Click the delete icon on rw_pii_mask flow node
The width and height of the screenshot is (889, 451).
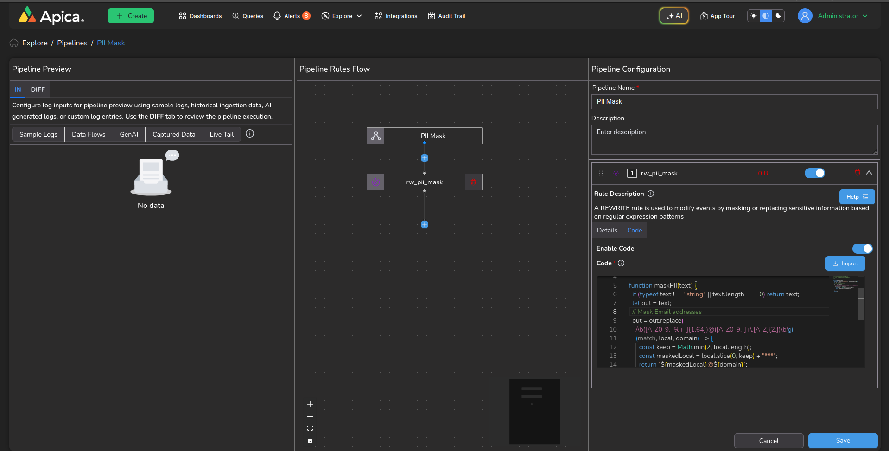coord(473,182)
